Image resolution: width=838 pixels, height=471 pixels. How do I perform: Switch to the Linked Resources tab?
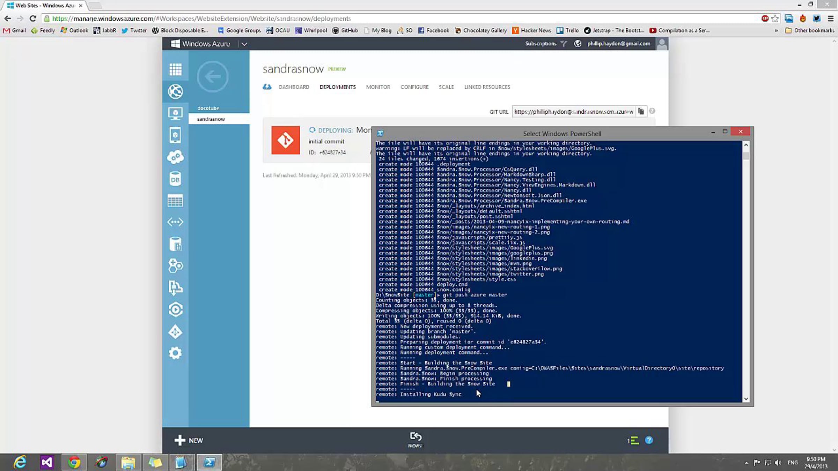[487, 87]
